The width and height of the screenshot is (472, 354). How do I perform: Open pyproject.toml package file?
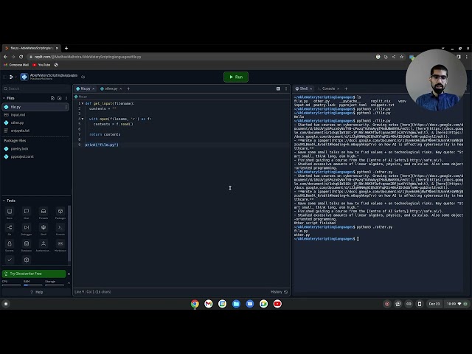35,156
